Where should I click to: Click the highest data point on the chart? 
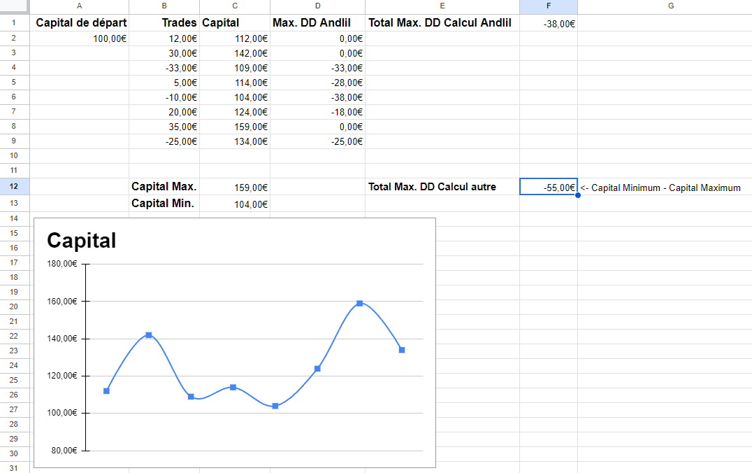point(359,303)
